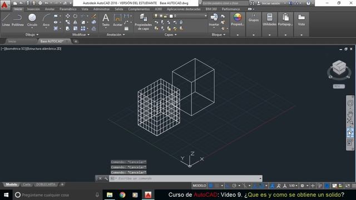Expand the Modificar panel

coord(81,34)
